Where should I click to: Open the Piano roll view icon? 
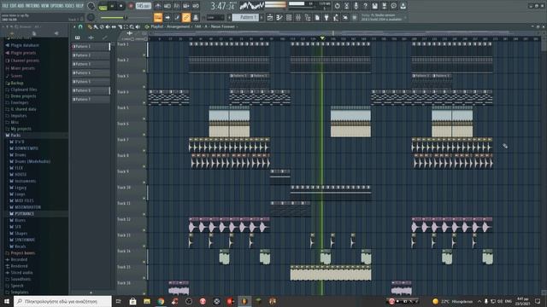[x=279, y=17]
